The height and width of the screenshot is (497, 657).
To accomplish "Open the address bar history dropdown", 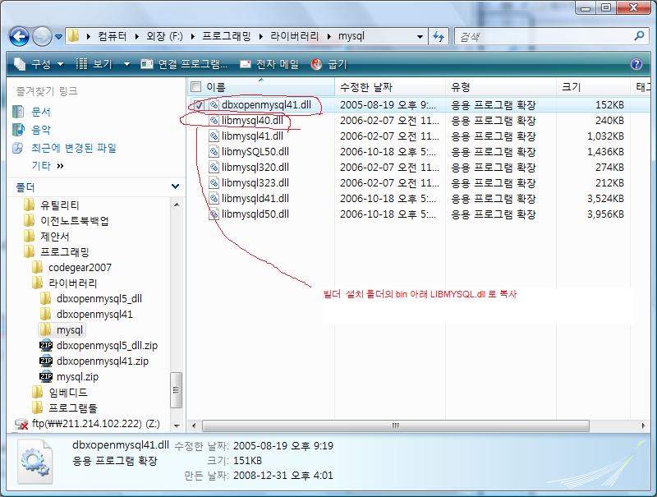I will click(420, 37).
